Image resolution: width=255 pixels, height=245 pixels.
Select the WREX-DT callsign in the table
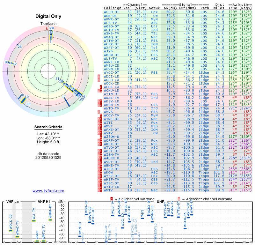coord(111,144)
